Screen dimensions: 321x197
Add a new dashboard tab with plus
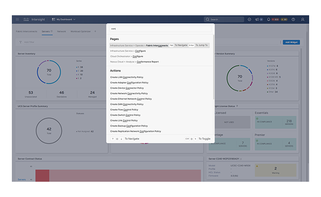(x=95, y=31)
